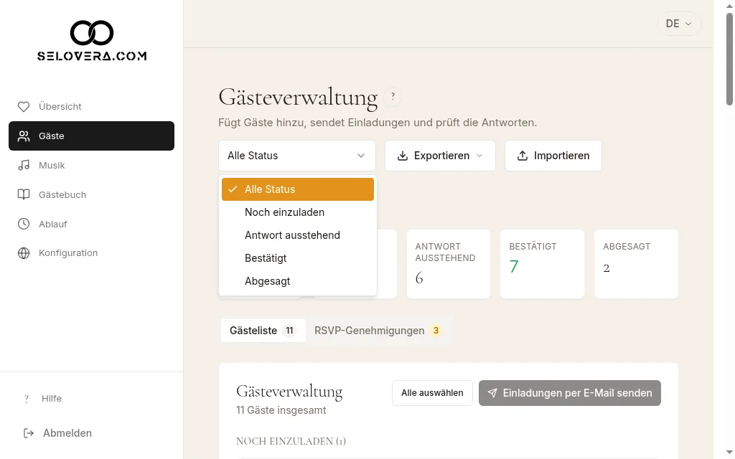Screen dimensions: 735x459
Task: Choose Abgesagt filter option
Action: coord(298,281)
